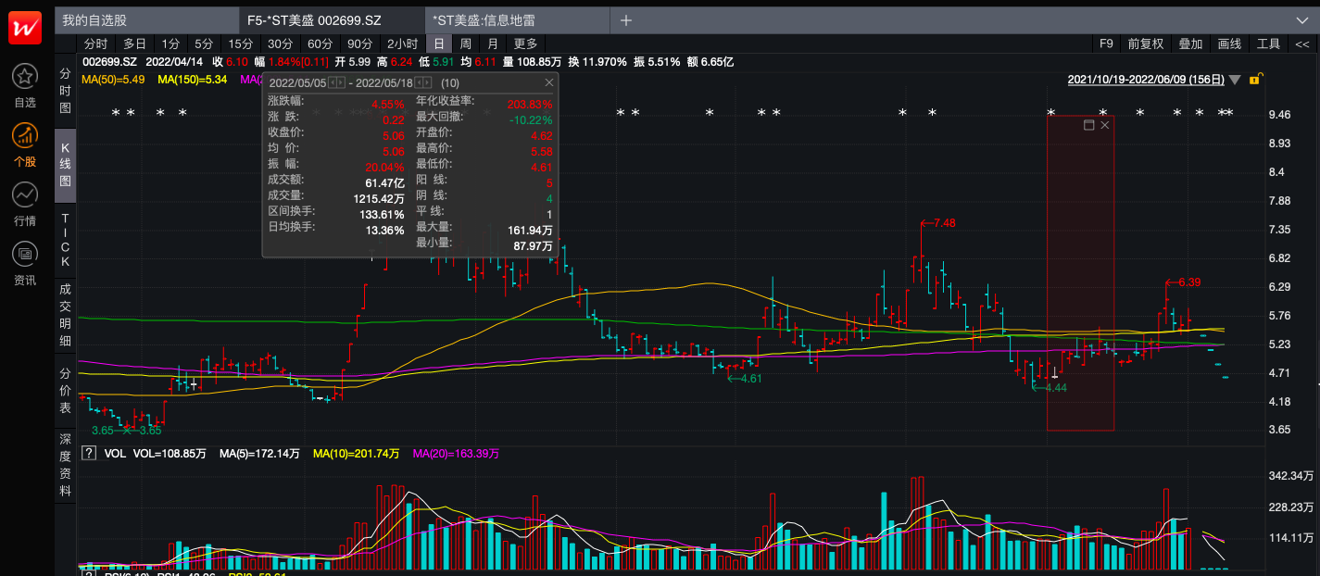Select the 30分 period tab

(281, 44)
